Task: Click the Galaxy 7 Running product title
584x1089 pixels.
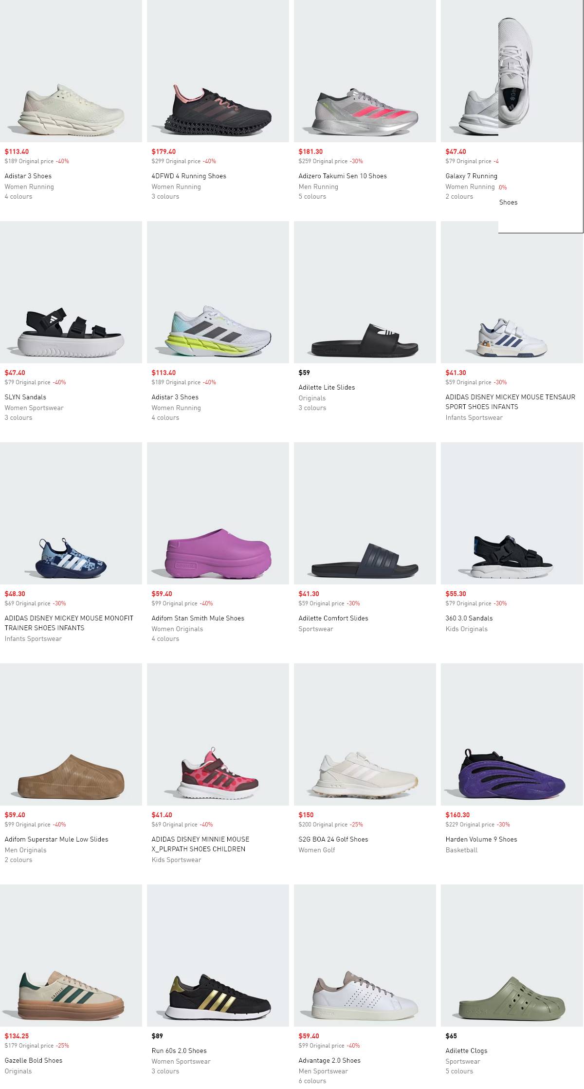Action: click(472, 176)
